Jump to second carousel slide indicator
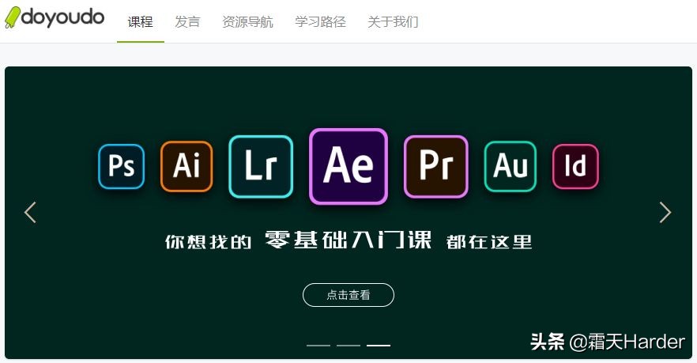 tap(348, 345)
